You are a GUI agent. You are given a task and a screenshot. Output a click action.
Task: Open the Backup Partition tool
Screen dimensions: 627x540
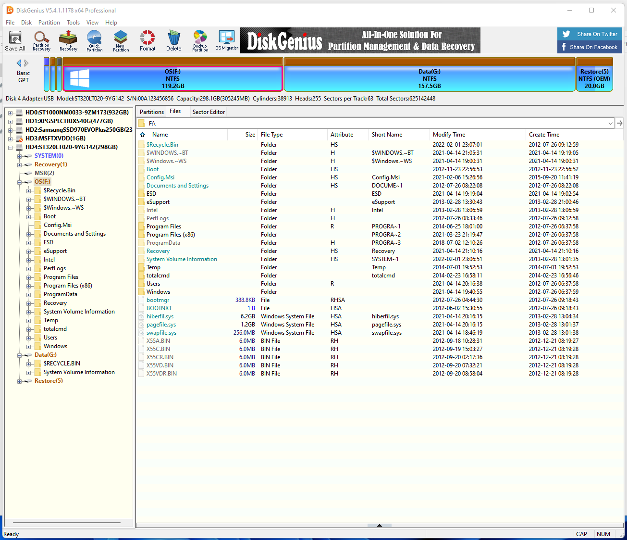[x=200, y=41]
